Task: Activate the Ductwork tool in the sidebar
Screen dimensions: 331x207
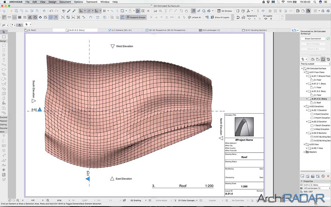Action: tap(4, 117)
